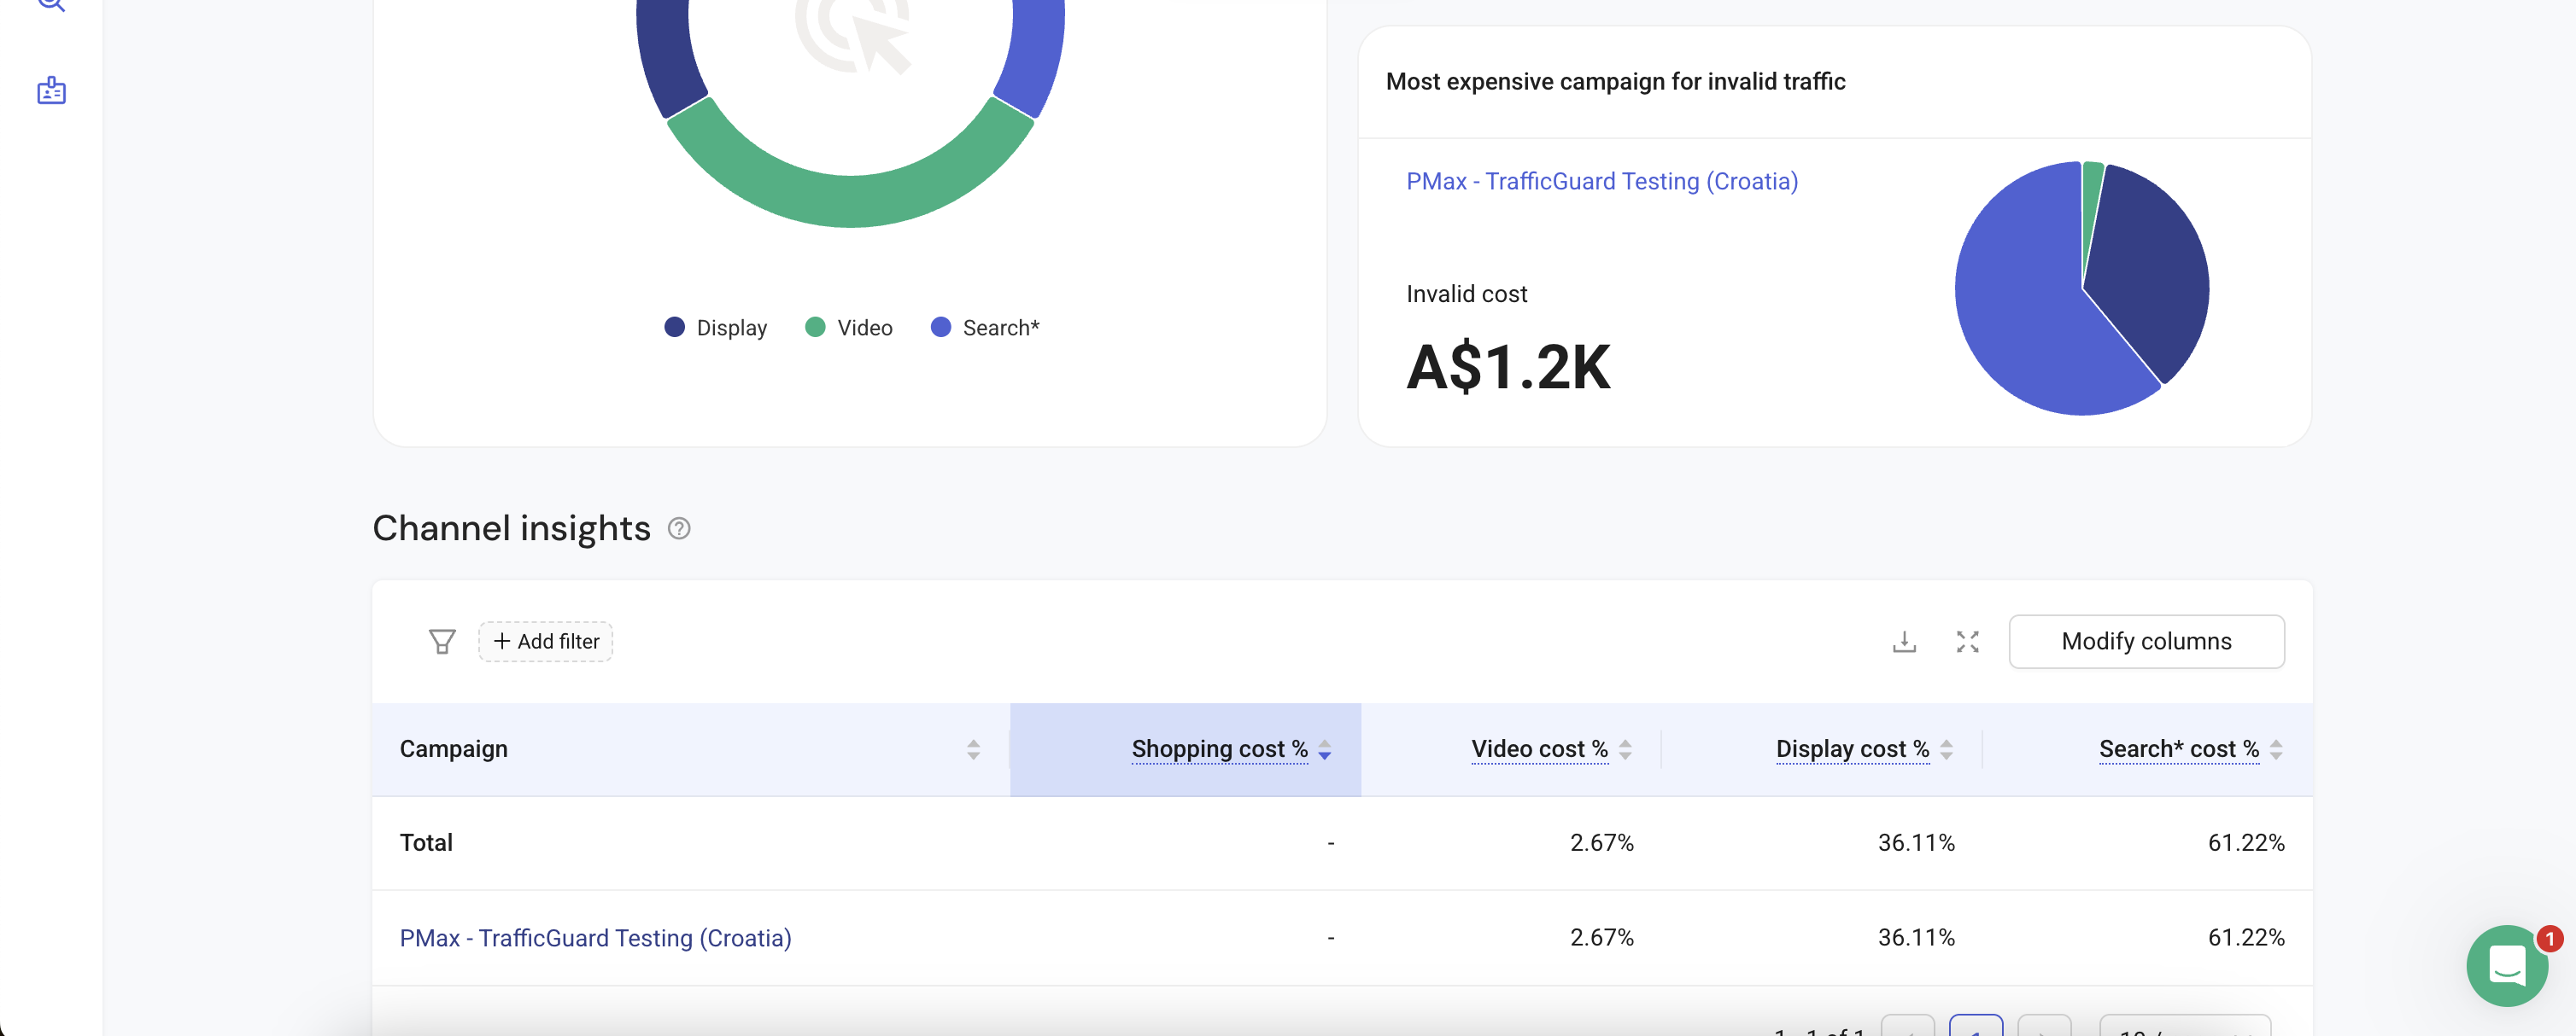Select page 1 in pagination
Image resolution: width=2576 pixels, height=1036 pixels.
tap(1975, 1027)
